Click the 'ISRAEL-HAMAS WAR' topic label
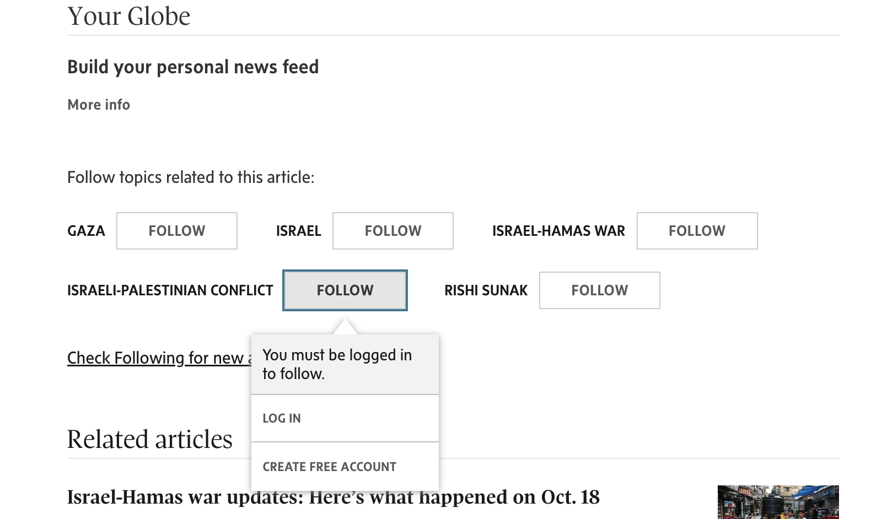 pos(558,231)
